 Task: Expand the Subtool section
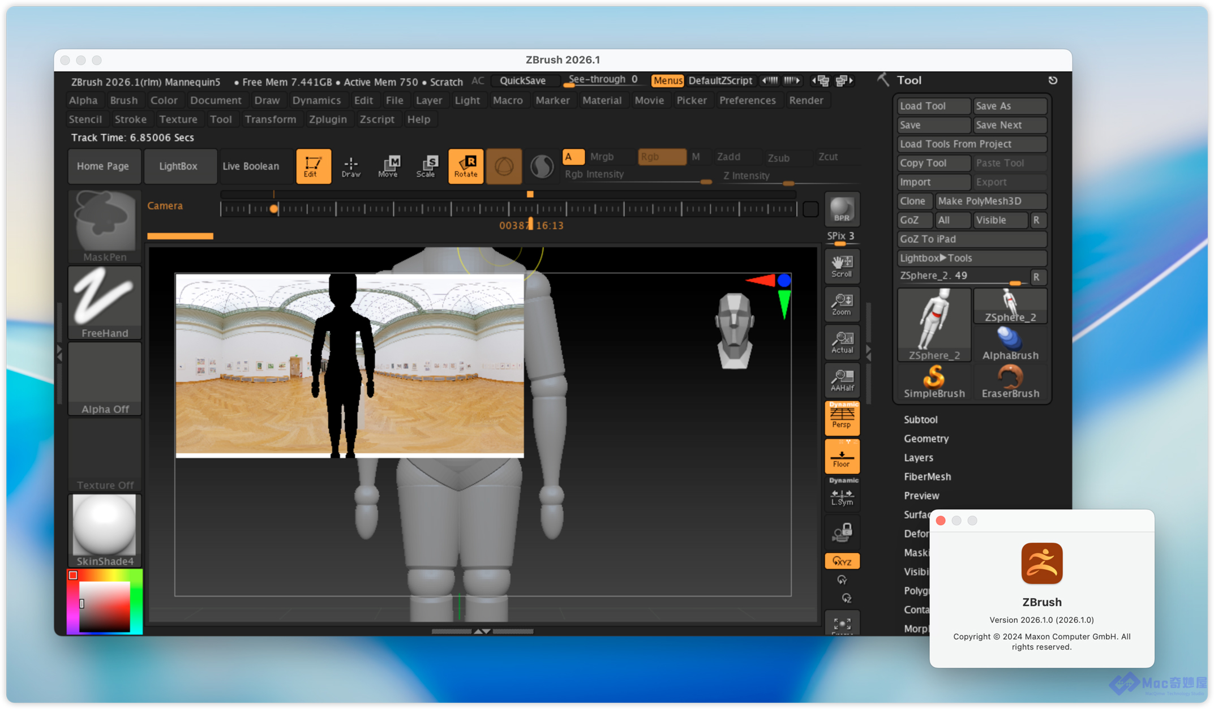pos(920,419)
